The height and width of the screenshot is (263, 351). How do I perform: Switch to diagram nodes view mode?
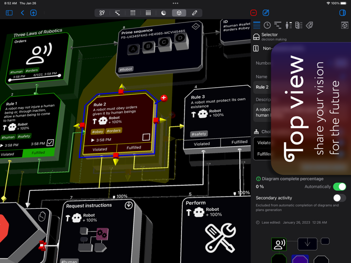[x=102, y=13]
